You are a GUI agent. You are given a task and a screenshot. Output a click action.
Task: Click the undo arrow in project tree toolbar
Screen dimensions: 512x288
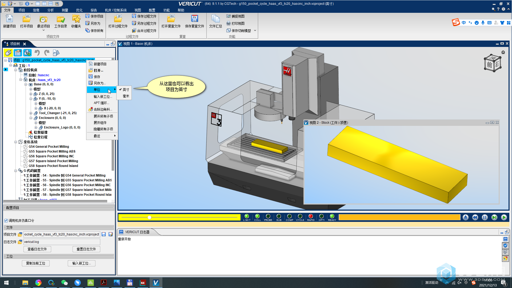pos(37,53)
